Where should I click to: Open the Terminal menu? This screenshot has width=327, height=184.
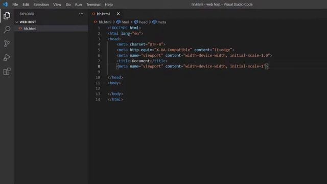[x=93, y=5]
